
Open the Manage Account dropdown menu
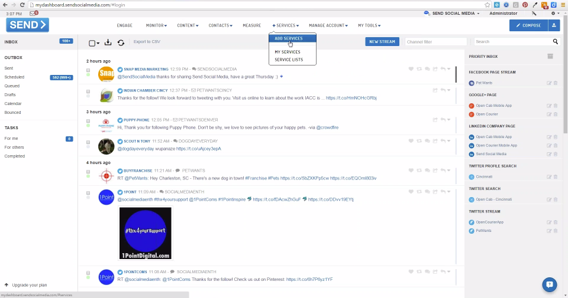click(x=328, y=25)
